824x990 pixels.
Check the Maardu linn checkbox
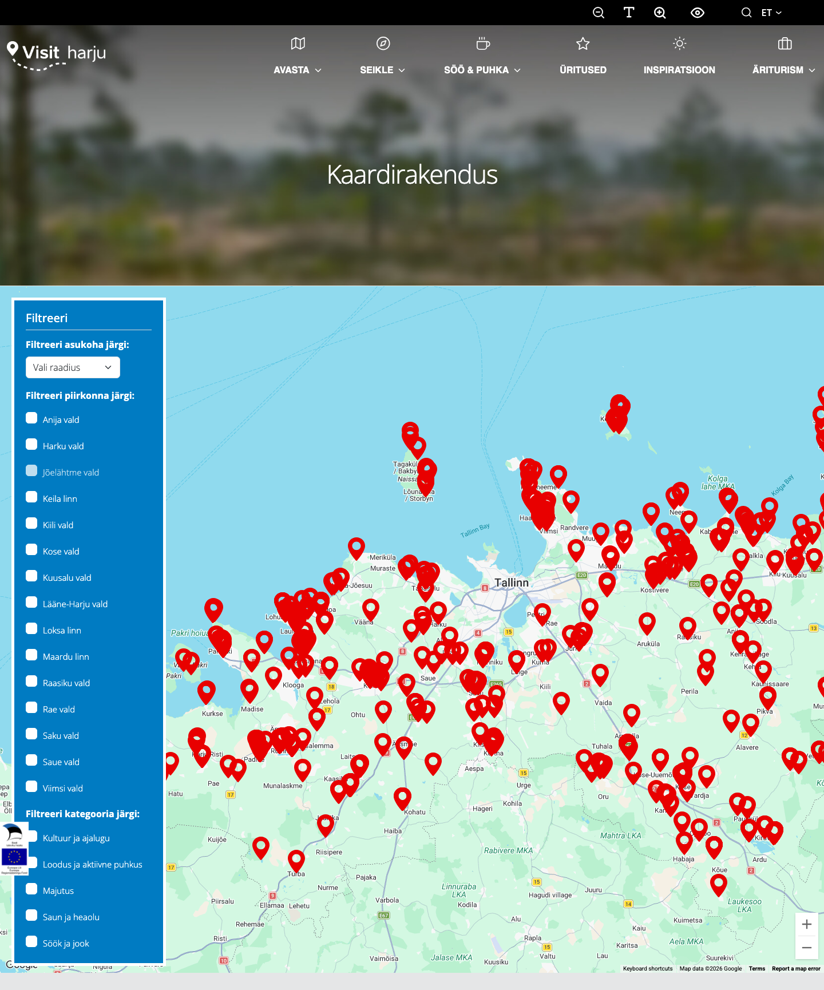tap(31, 655)
